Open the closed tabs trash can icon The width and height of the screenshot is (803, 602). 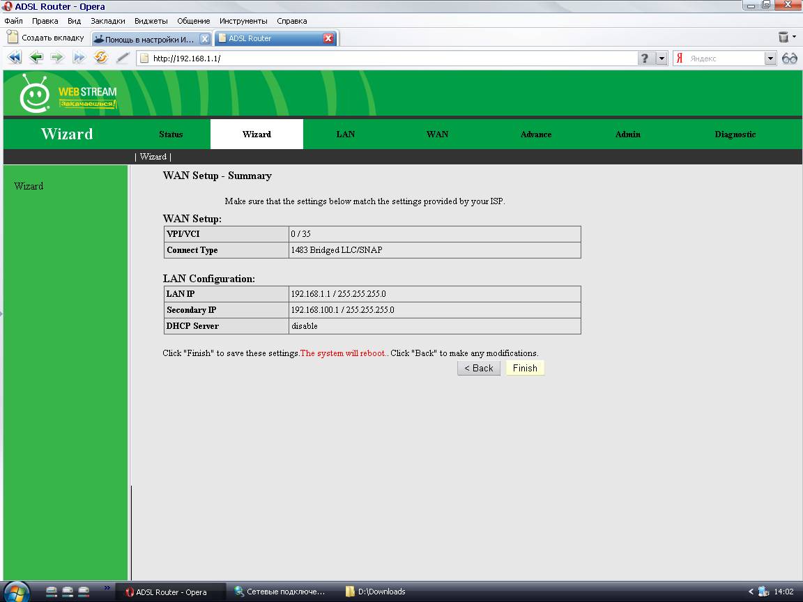[x=783, y=38]
